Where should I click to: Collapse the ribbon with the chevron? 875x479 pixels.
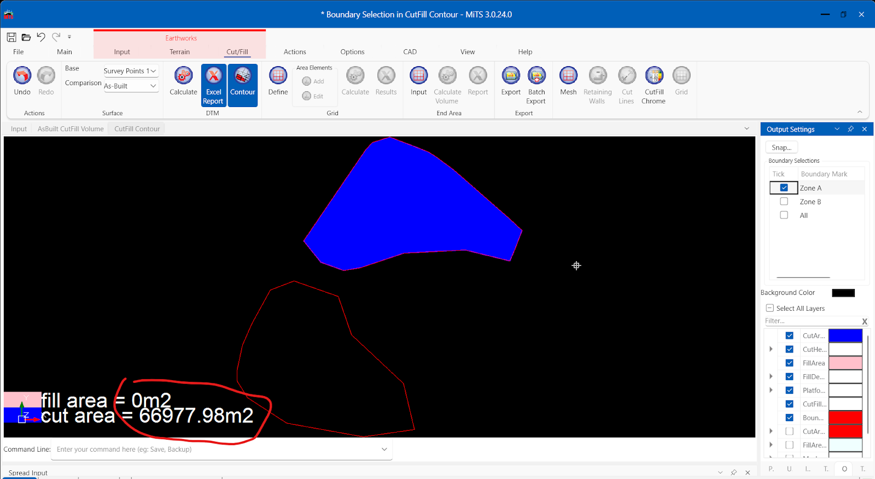860,112
